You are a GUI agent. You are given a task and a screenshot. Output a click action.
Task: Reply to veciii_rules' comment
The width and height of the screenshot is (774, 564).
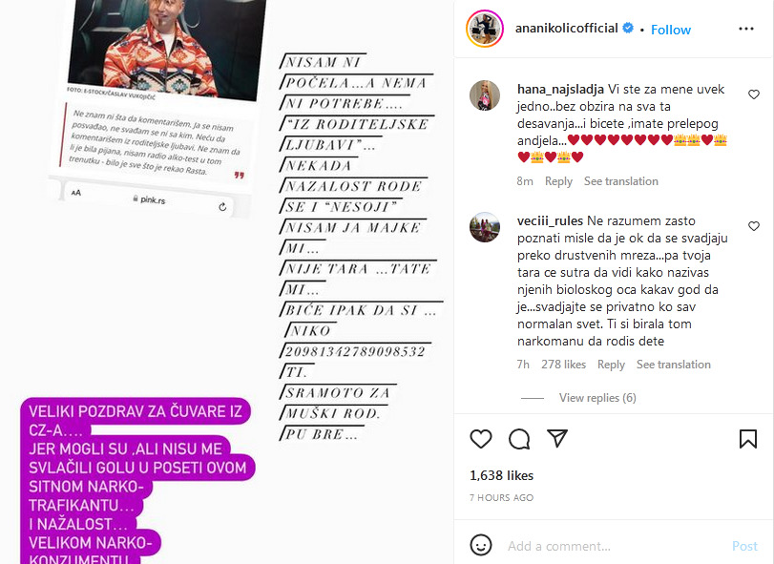click(x=611, y=365)
